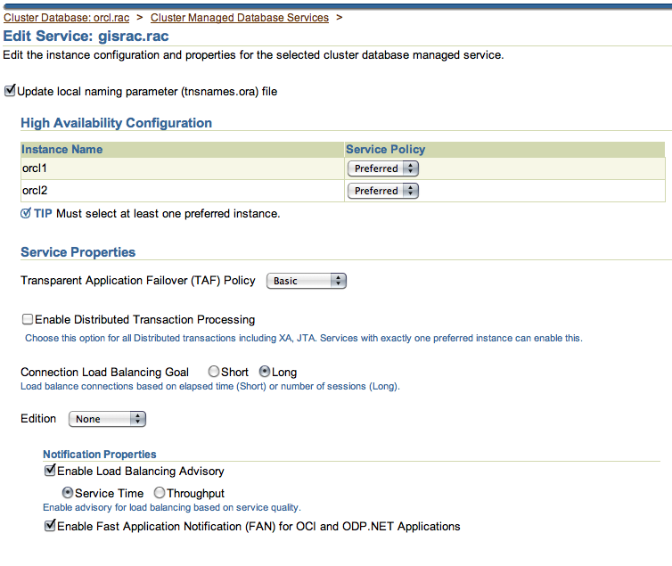Click the Edit Service: gisrac.rac heading

(x=86, y=37)
